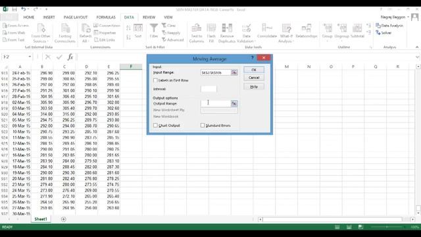Check Chart Output option
Viewport: 421px width, 237px height.
[x=155, y=126]
